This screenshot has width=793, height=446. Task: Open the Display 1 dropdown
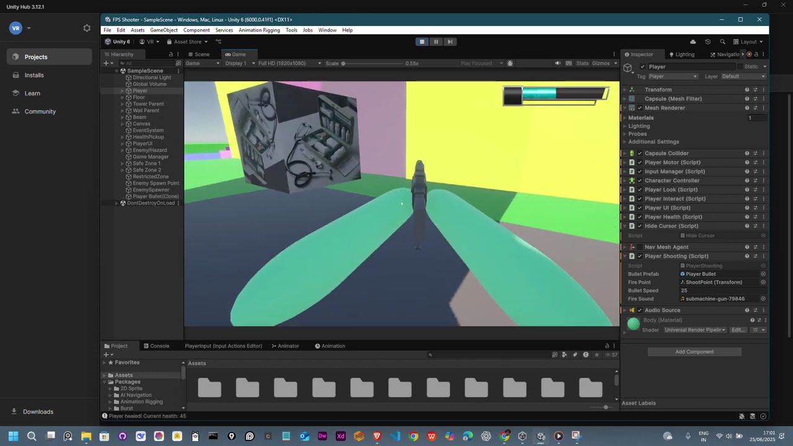click(239, 63)
